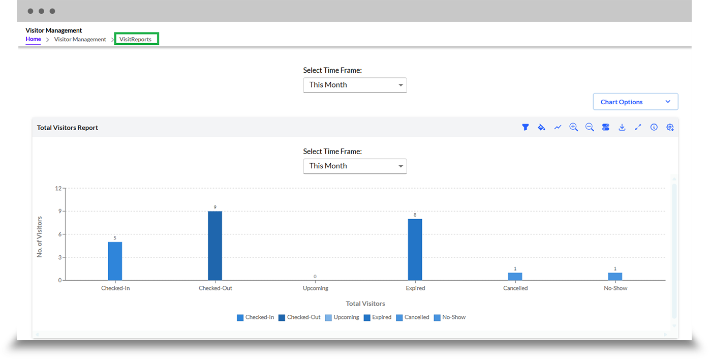The height and width of the screenshot is (359, 709).
Task: Click Visitor Management breadcrumb
Action: click(80, 39)
